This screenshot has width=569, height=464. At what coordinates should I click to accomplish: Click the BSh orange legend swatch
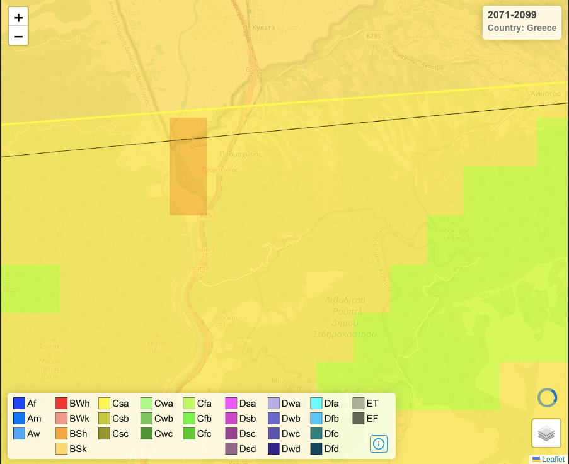pos(61,434)
